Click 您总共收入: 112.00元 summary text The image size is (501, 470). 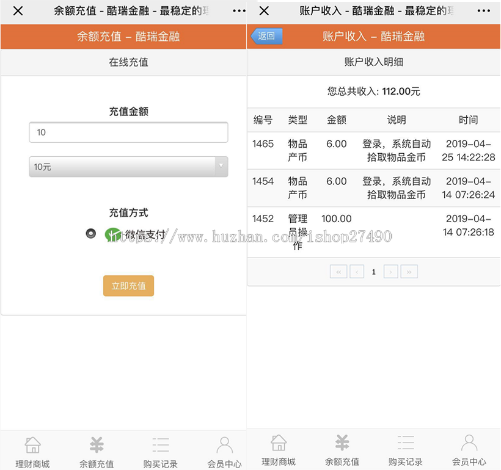(373, 92)
